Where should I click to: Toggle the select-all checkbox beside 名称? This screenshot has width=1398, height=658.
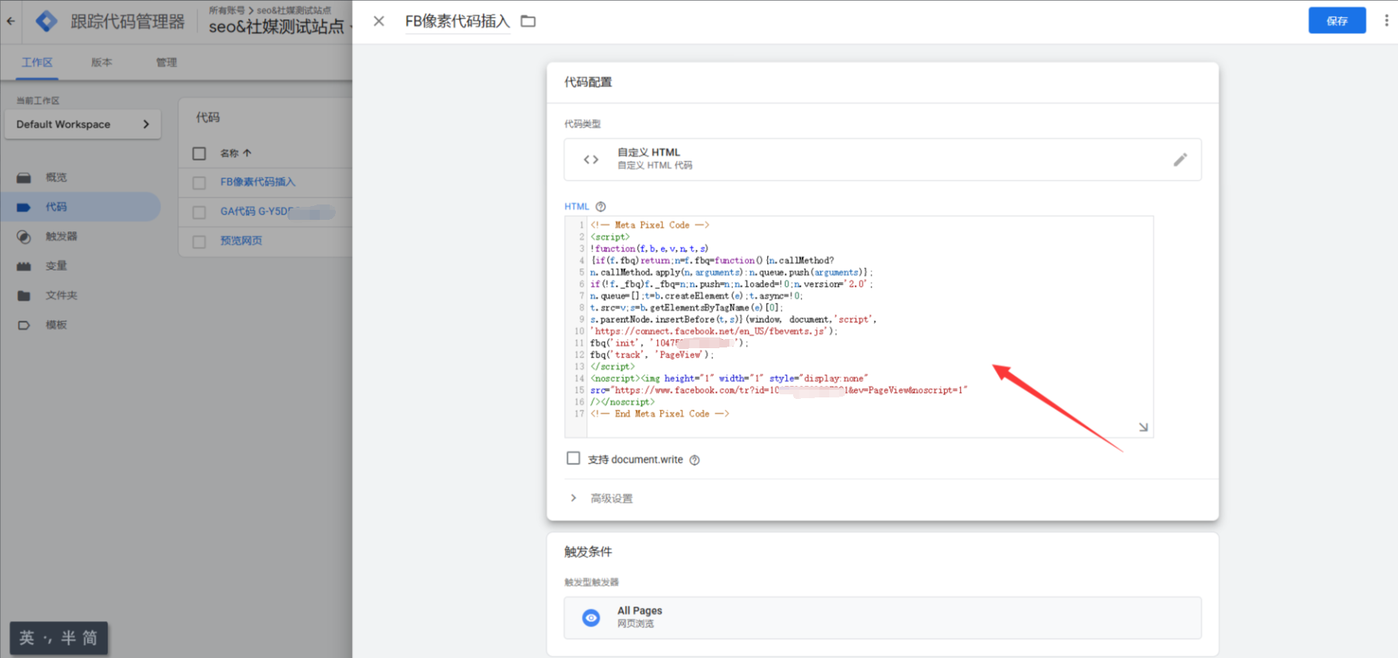199,154
